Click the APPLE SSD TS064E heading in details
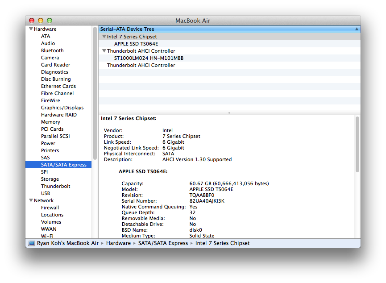 point(143,171)
